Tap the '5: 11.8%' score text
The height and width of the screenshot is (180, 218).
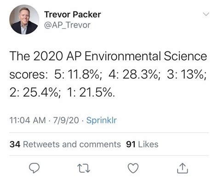click(78, 74)
